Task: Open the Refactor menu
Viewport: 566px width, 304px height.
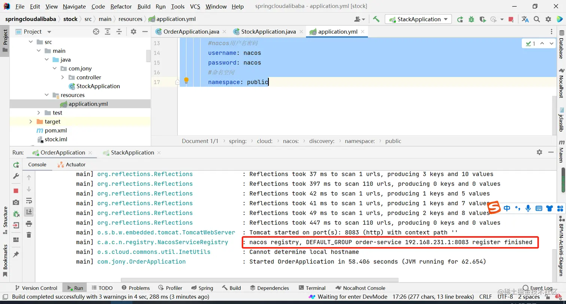Action: (x=121, y=6)
